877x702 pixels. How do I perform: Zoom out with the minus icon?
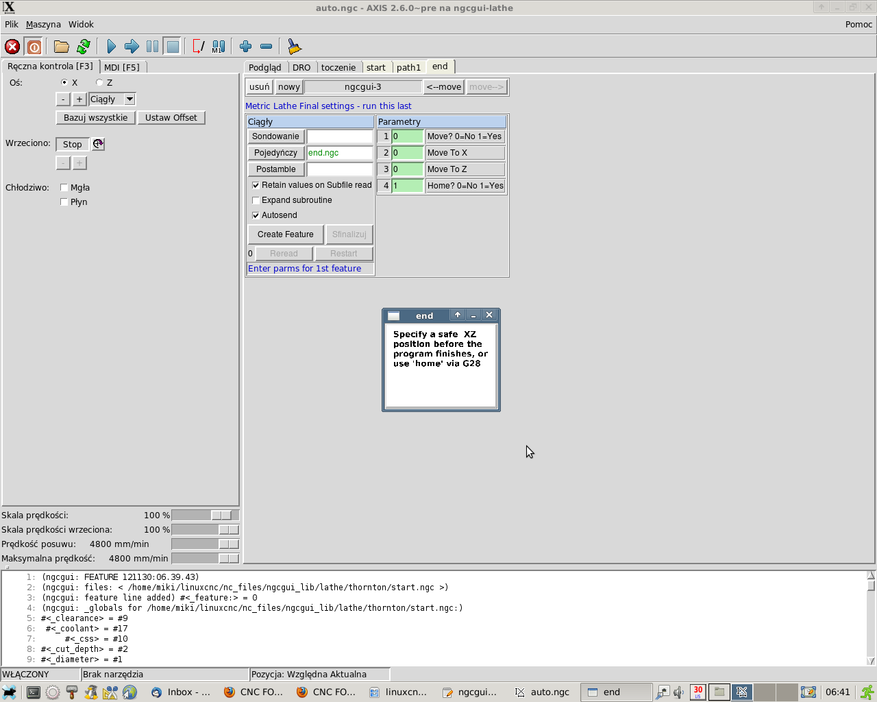click(x=266, y=47)
